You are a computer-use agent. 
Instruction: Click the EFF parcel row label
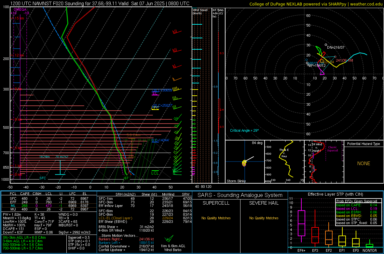pyautogui.click(x=13, y=202)
